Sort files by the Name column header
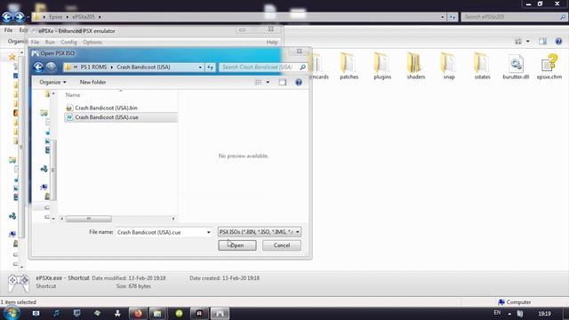Screen dimensions: 569x320 (73, 95)
